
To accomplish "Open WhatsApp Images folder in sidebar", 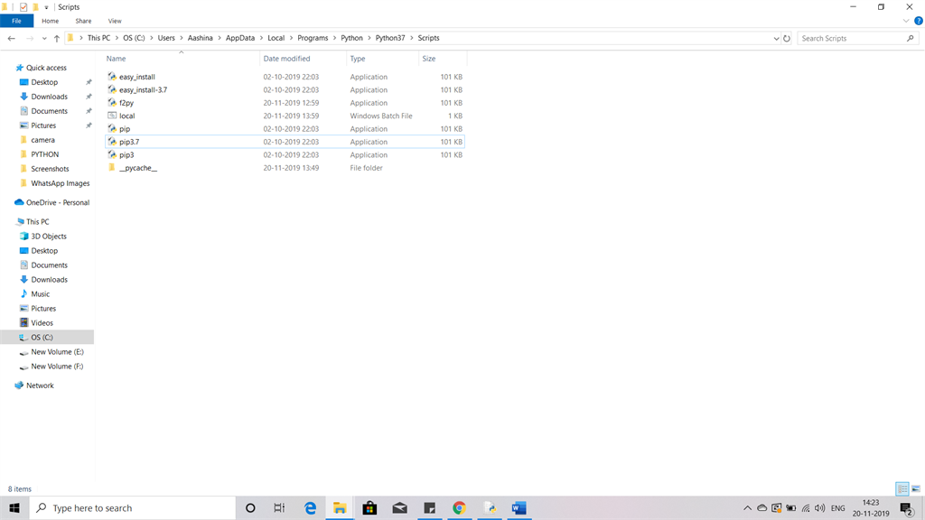I will pos(61,183).
